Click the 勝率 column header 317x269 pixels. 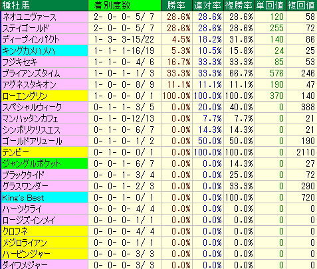tap(176, 5)
